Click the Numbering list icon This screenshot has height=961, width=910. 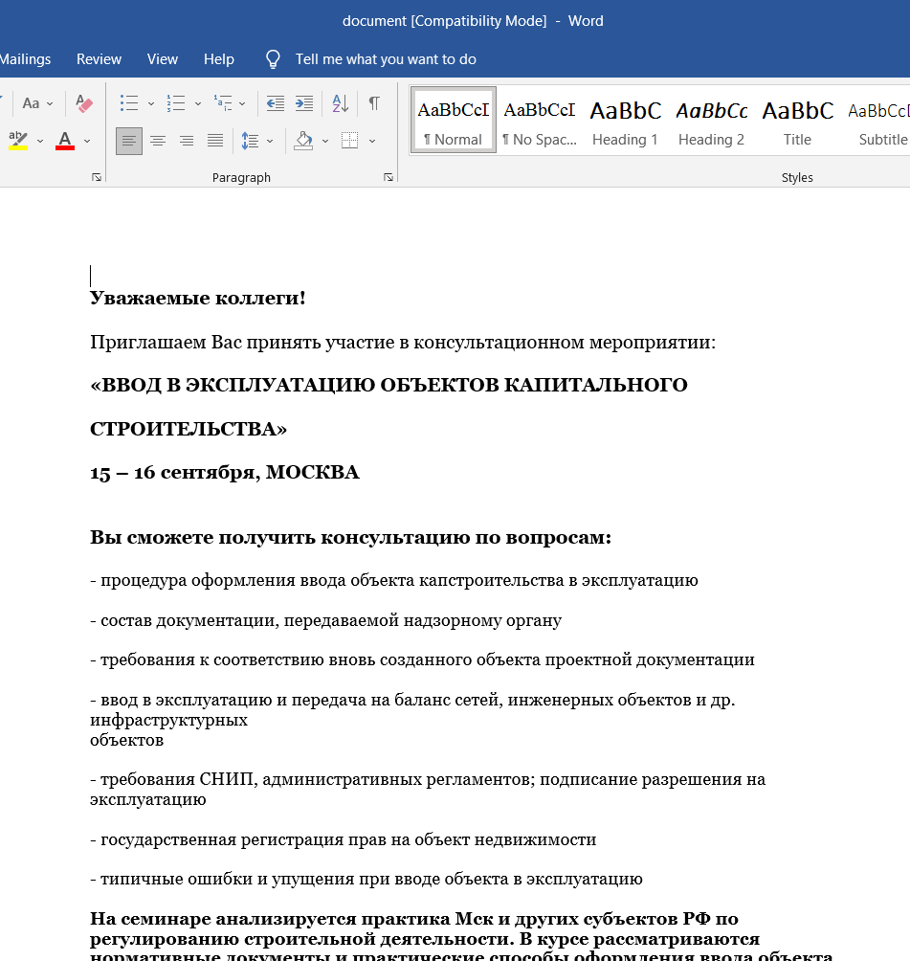(176, 103)
